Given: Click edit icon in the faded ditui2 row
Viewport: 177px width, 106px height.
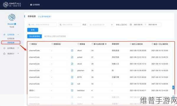Looking at the screenshot, I should (x=72, y=97).
